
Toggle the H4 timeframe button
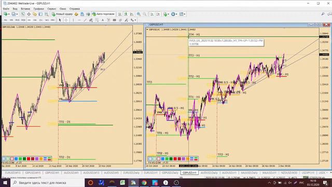35,20
